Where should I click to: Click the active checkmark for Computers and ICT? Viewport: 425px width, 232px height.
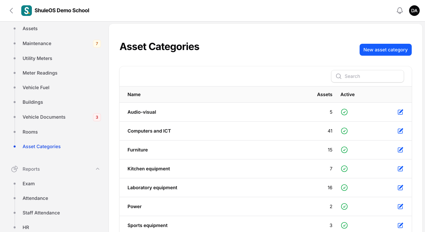(x=344, y=131)
